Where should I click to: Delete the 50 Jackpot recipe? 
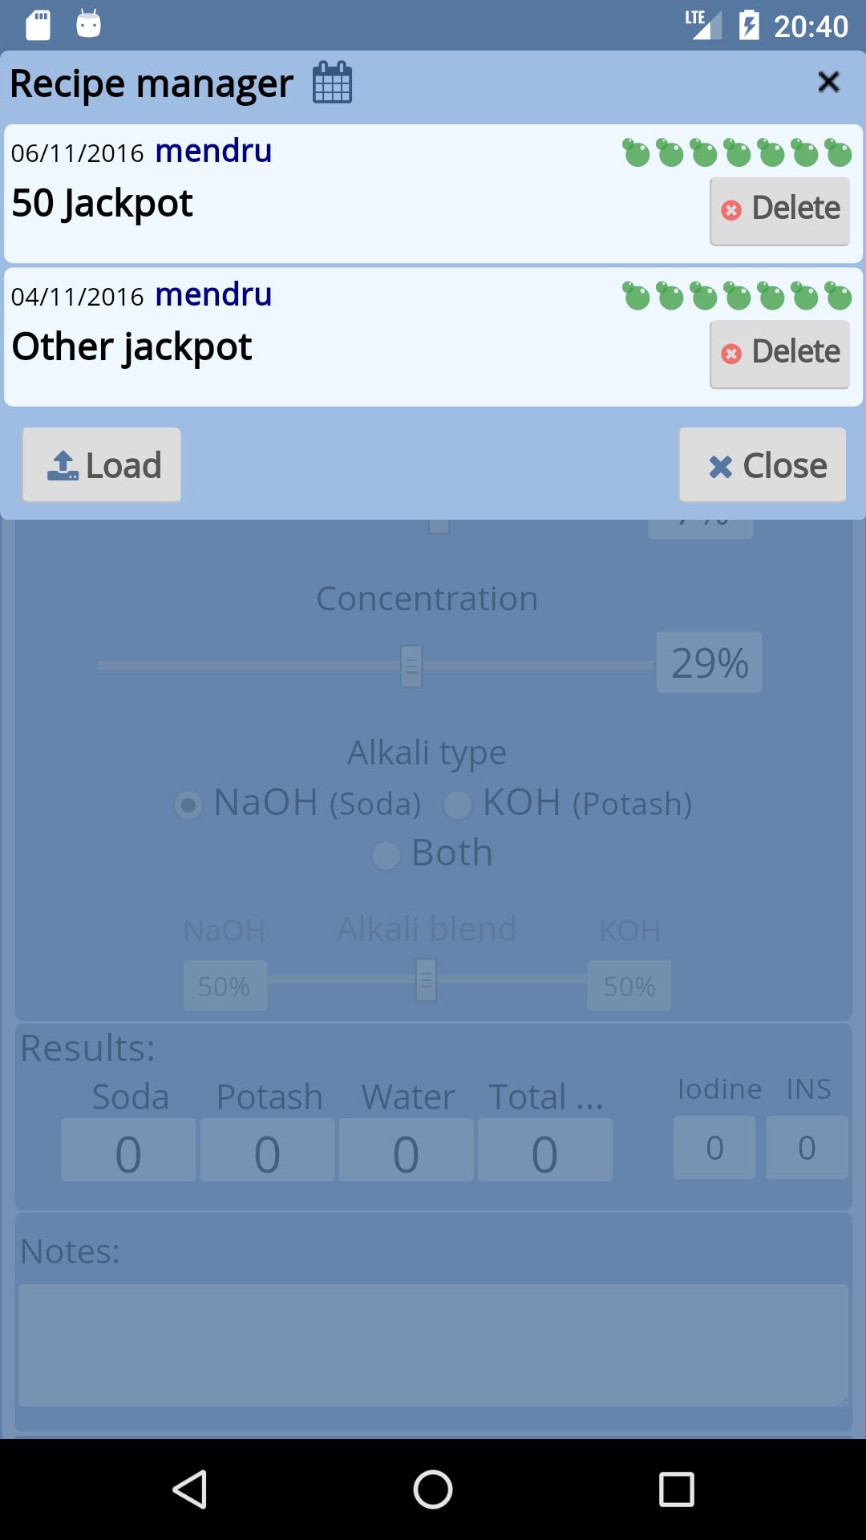[779, 210]
